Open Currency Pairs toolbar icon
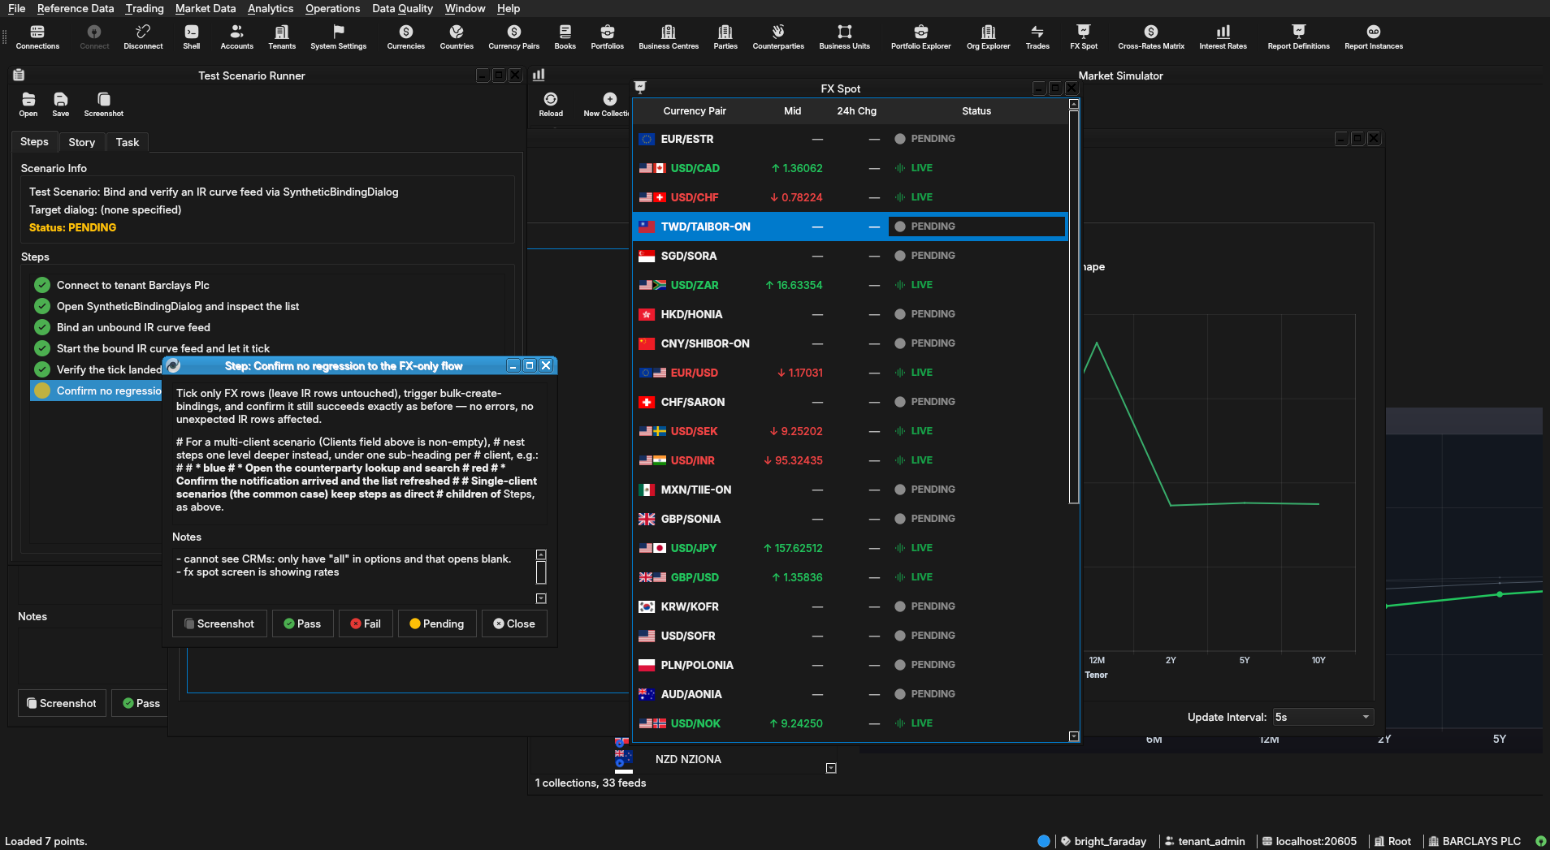The width and height of the screenshot is (1550, 850). point(513,37)
